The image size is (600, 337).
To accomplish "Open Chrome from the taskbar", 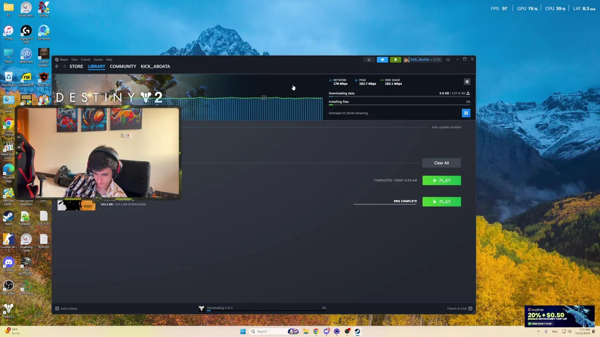I will pyautogui.click(x=316, y=331).
